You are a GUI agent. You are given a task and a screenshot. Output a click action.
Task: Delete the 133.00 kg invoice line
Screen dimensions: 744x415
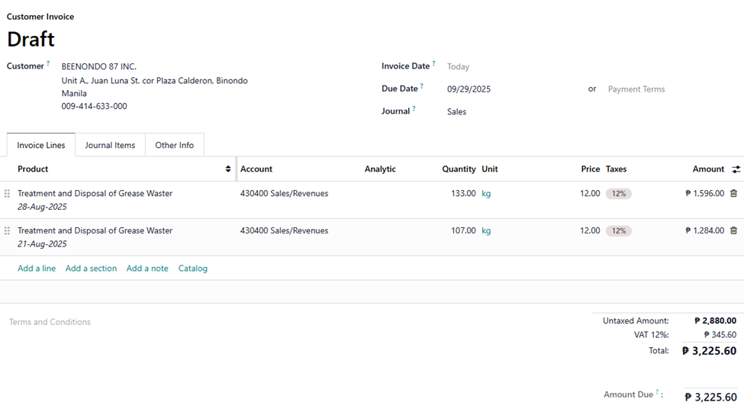733,194
